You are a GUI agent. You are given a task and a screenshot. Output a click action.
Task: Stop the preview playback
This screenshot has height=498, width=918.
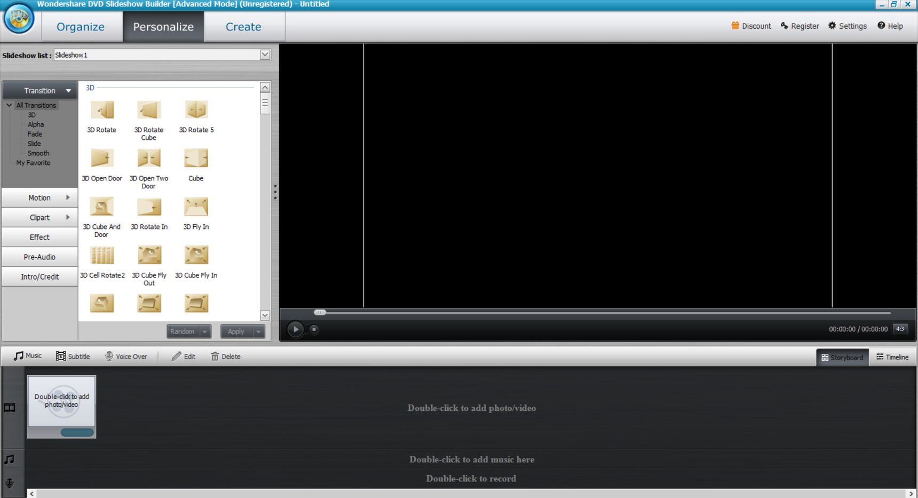314,329
